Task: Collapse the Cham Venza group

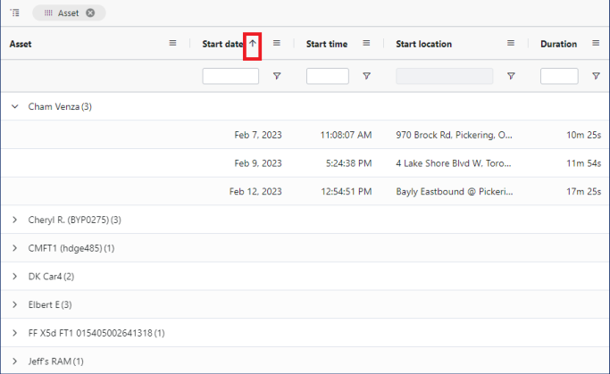Action: coord(14,106)
